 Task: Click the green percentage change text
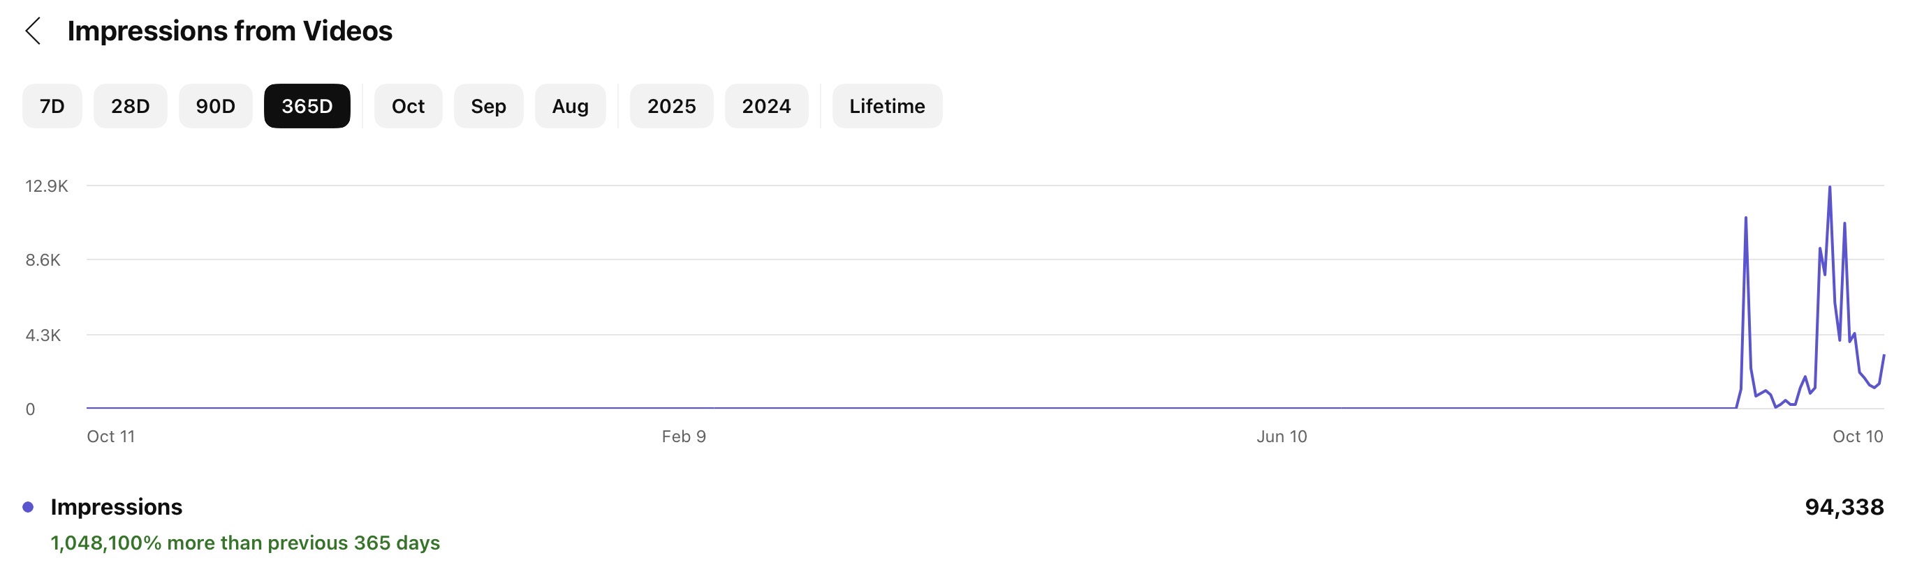pos(245,543)
